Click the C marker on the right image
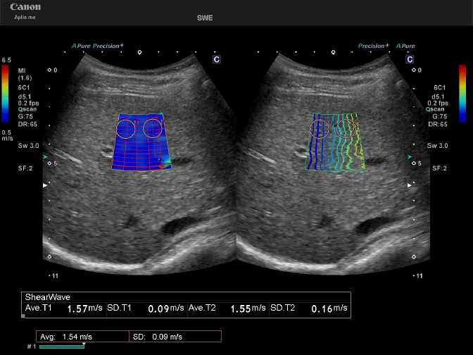The height and width of the screenshot is (355, 473). click(409, 60)
